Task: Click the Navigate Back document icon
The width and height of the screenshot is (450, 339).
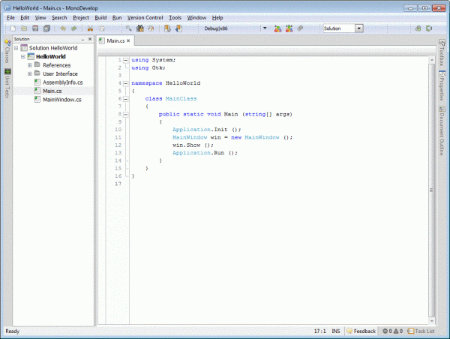Action: 167,28
